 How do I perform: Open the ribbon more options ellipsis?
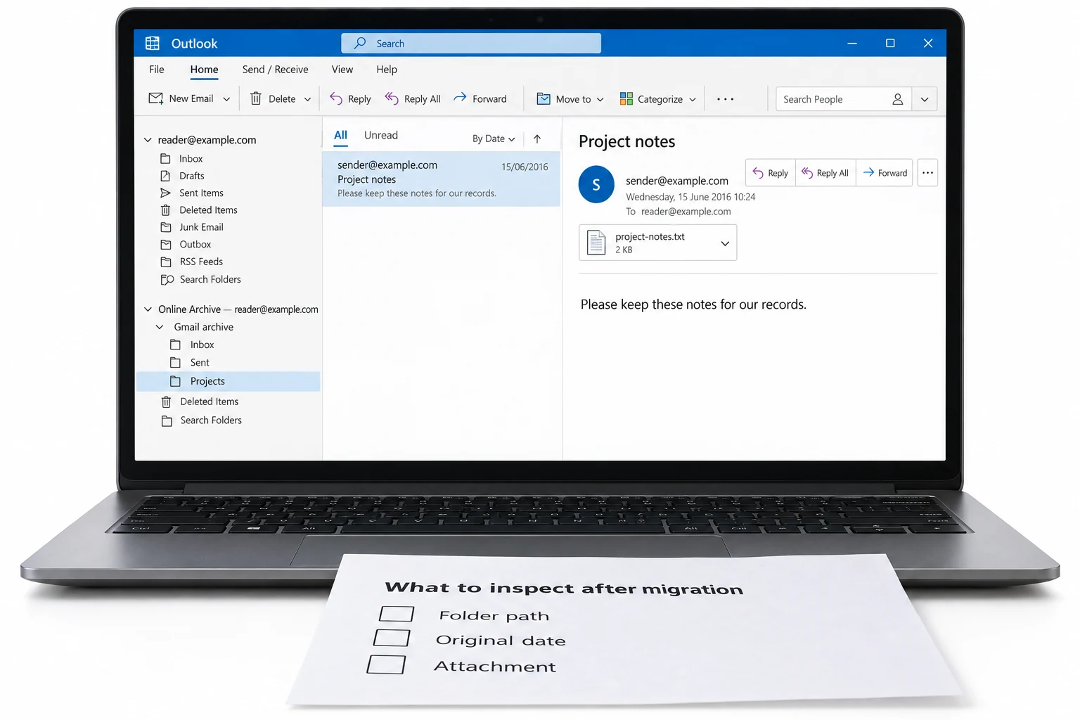(x=726, y=99)
